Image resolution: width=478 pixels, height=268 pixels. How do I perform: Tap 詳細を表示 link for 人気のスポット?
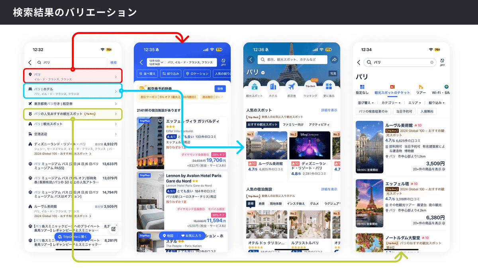(329, 110)
